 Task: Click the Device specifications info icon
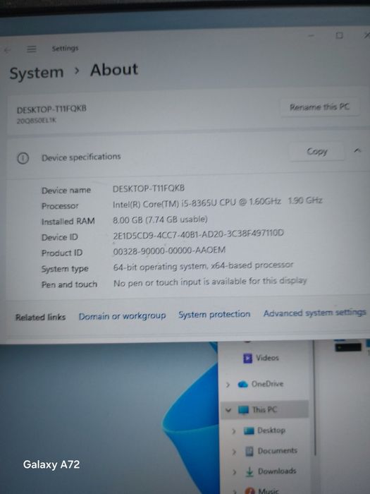coord(23,158)
